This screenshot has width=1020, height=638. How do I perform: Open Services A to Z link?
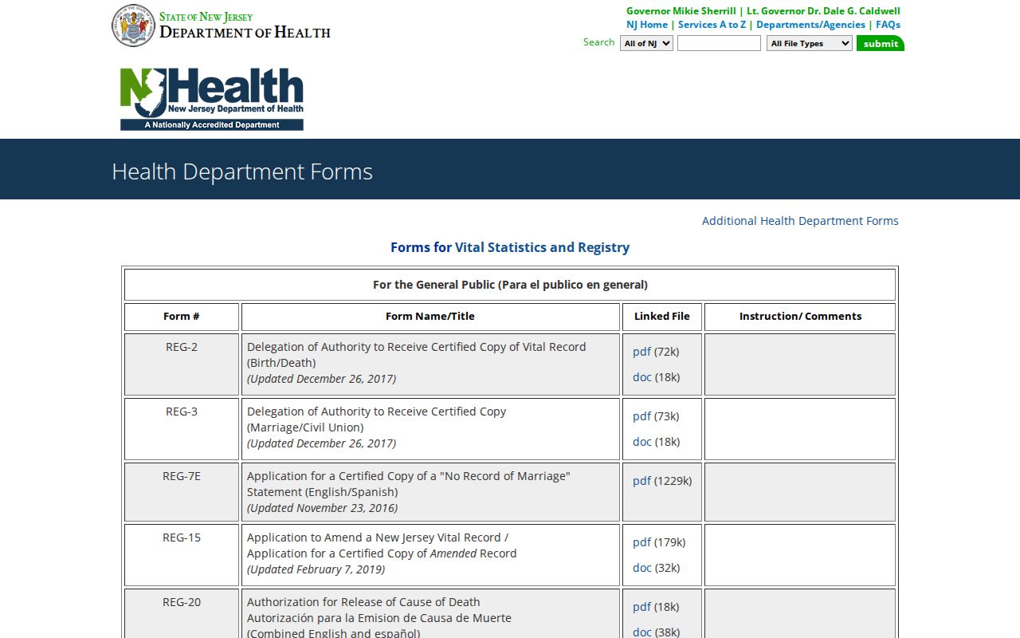tap(712, 25)
